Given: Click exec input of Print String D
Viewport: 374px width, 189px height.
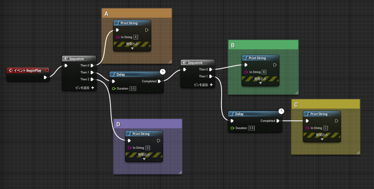Looking at the screenshot, I should coord(129,141).
